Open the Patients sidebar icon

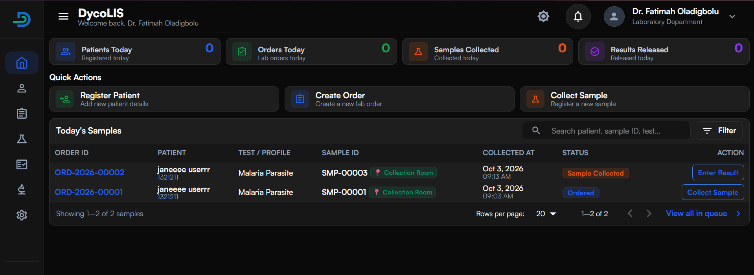(x=22, y=88)
